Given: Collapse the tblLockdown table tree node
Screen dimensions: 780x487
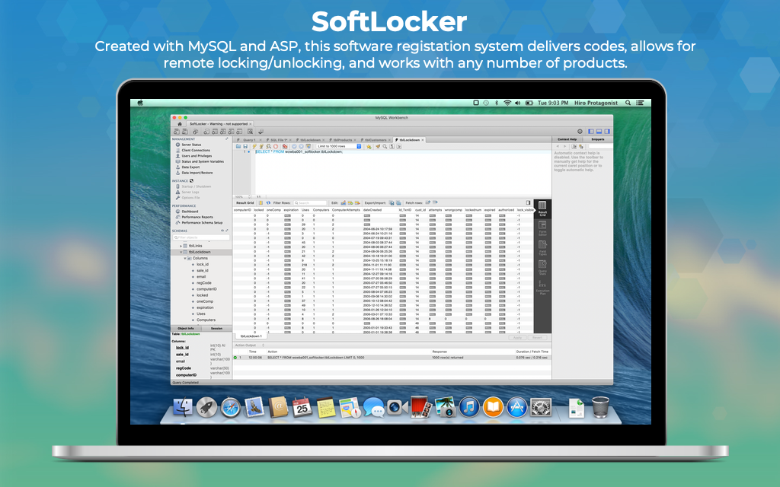Looking at the screenshot, I should click(x=181, y=252).
